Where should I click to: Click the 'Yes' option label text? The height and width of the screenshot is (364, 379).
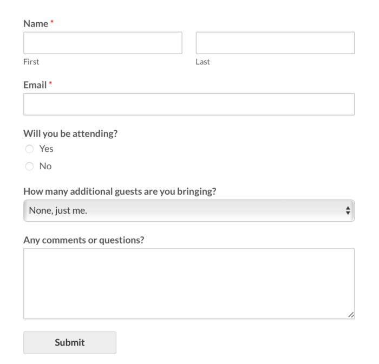(x=47, y=149)
